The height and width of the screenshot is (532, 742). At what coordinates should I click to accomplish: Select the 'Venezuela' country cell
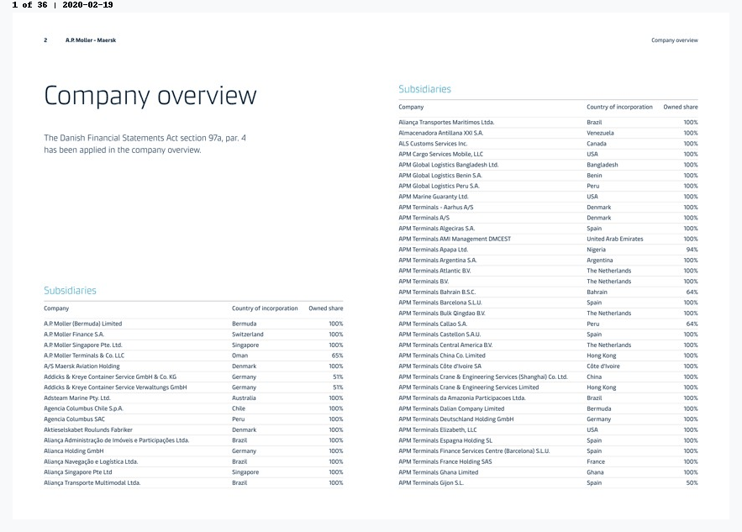600,133
